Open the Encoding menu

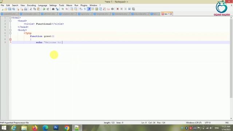tap(31, 5)
